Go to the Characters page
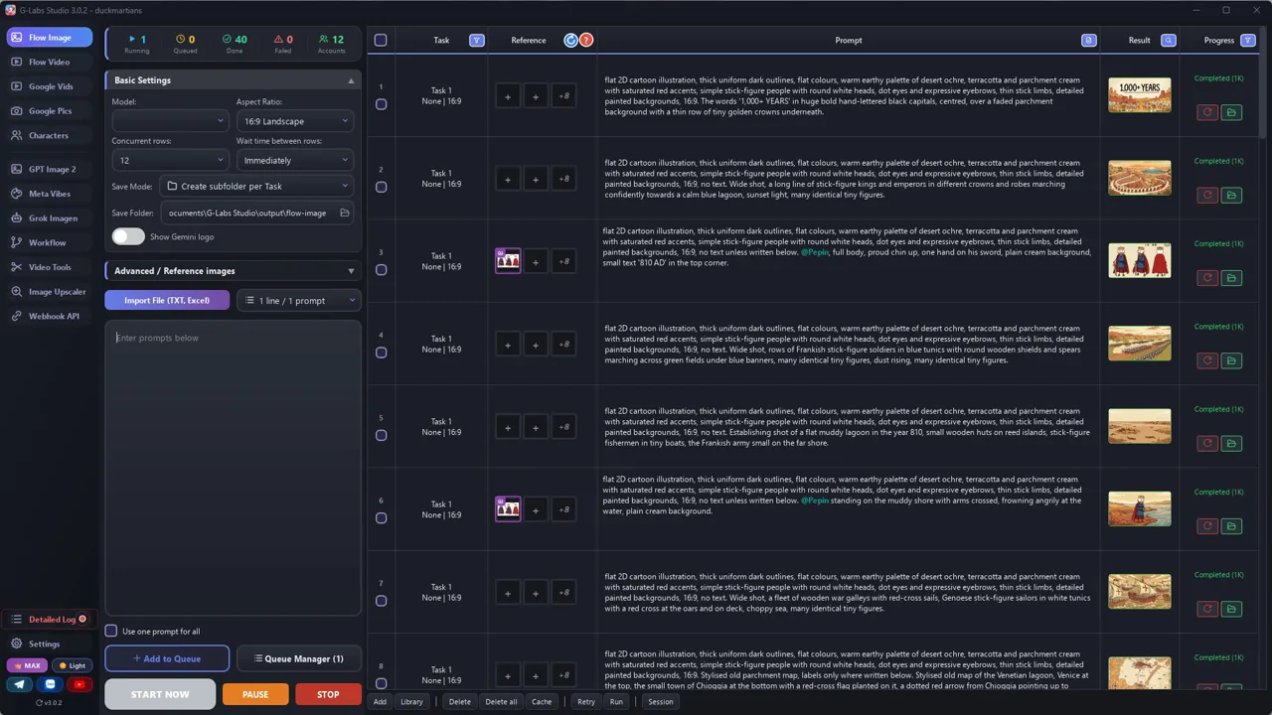The width and height of the screenshot is (1272, 715). (49, 135)
